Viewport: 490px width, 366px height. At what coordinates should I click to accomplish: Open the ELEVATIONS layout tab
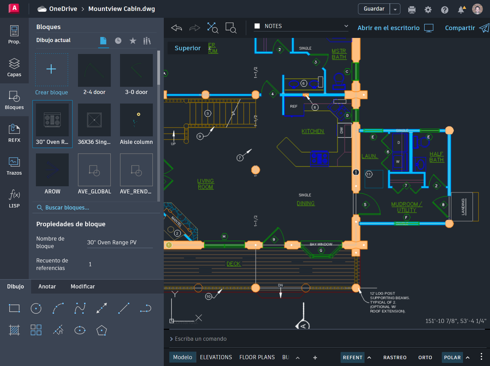[216, 357]
